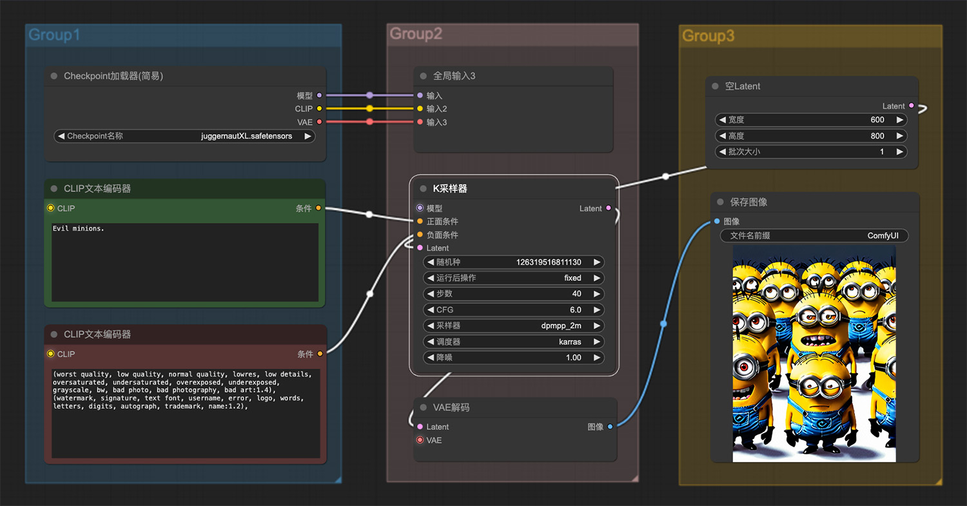Decrease 宽度 with its left arrow
This screenshot has width=967, height=506.
pos(723,120)
